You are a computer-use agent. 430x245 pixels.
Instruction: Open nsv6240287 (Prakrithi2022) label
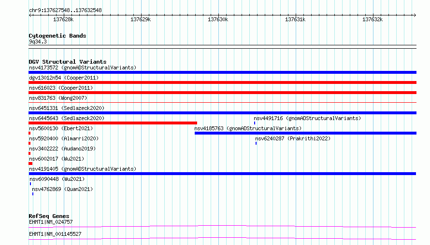pos(293,138)
